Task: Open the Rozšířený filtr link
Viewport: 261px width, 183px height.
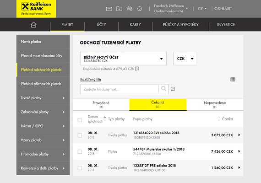Action: click(91, 80)
